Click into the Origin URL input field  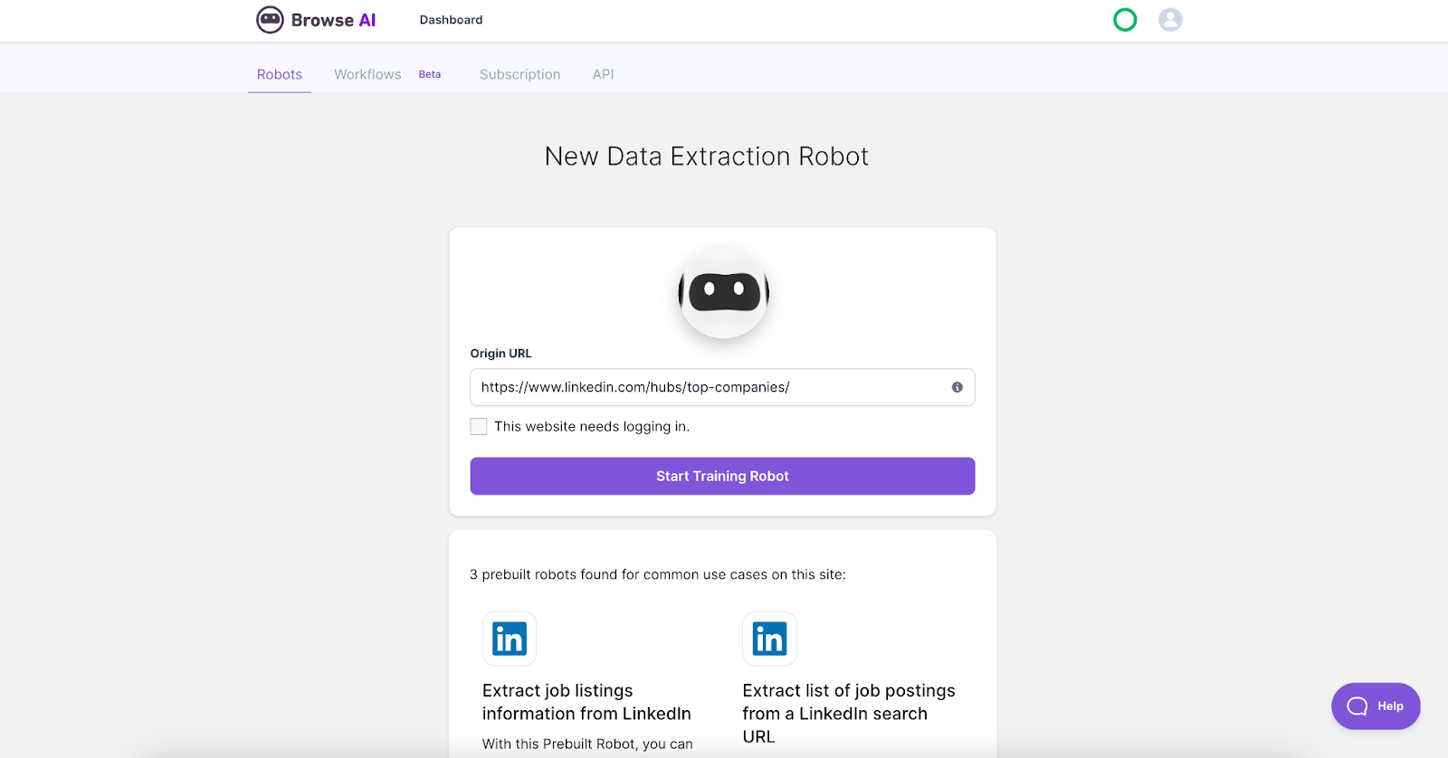click(x=722, y=387)
